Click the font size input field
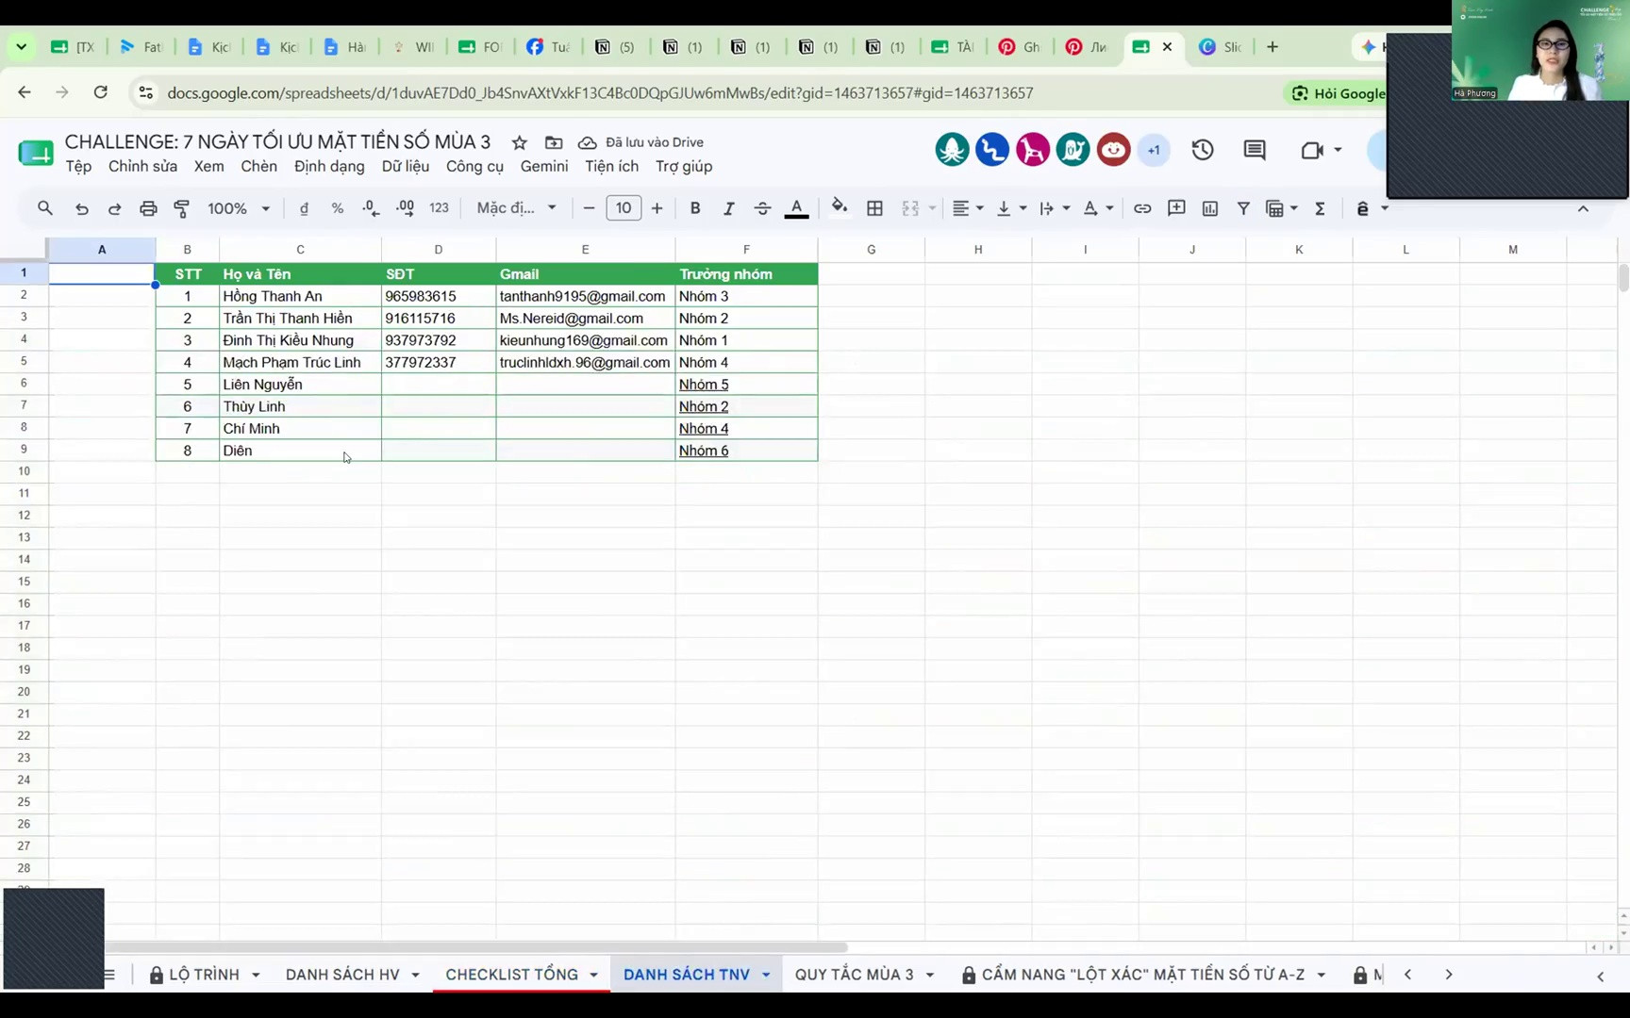 pos(624,208)
